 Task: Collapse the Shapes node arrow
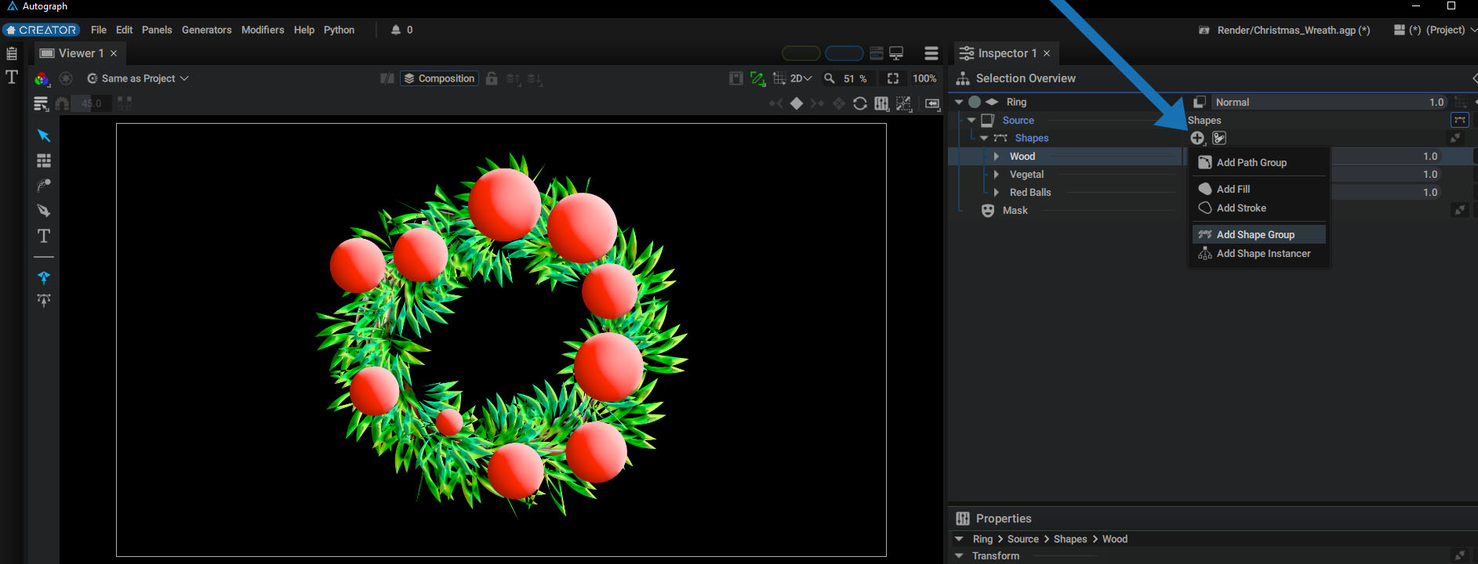pos(984,138)
